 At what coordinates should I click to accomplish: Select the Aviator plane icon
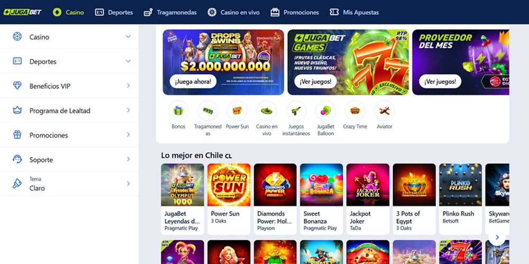384,111
